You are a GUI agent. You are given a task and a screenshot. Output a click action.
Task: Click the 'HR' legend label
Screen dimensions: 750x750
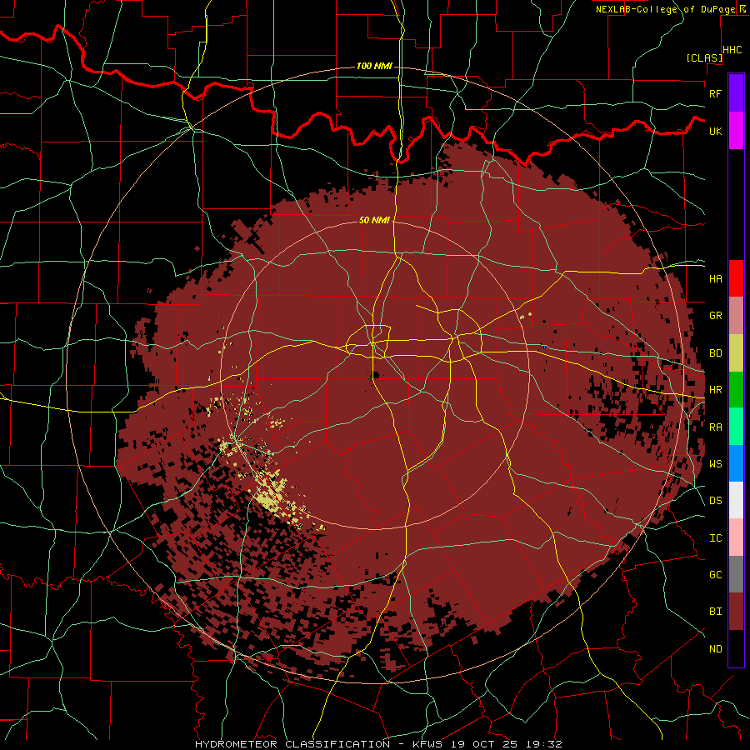coord(715,390)
